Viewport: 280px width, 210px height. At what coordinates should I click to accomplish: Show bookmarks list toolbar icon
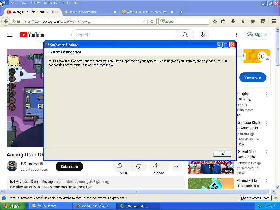point(223,21)
